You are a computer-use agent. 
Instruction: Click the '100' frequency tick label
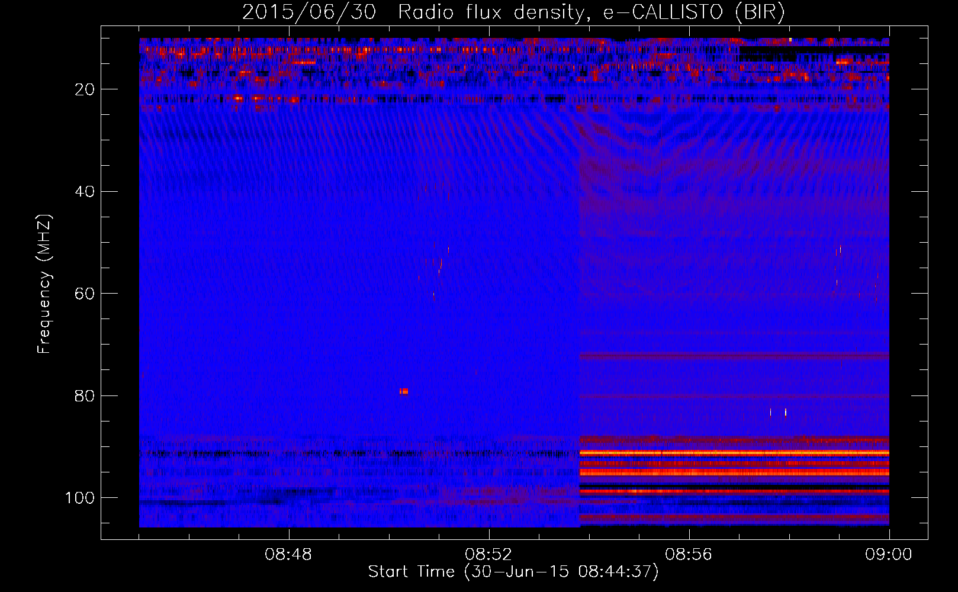80,498
